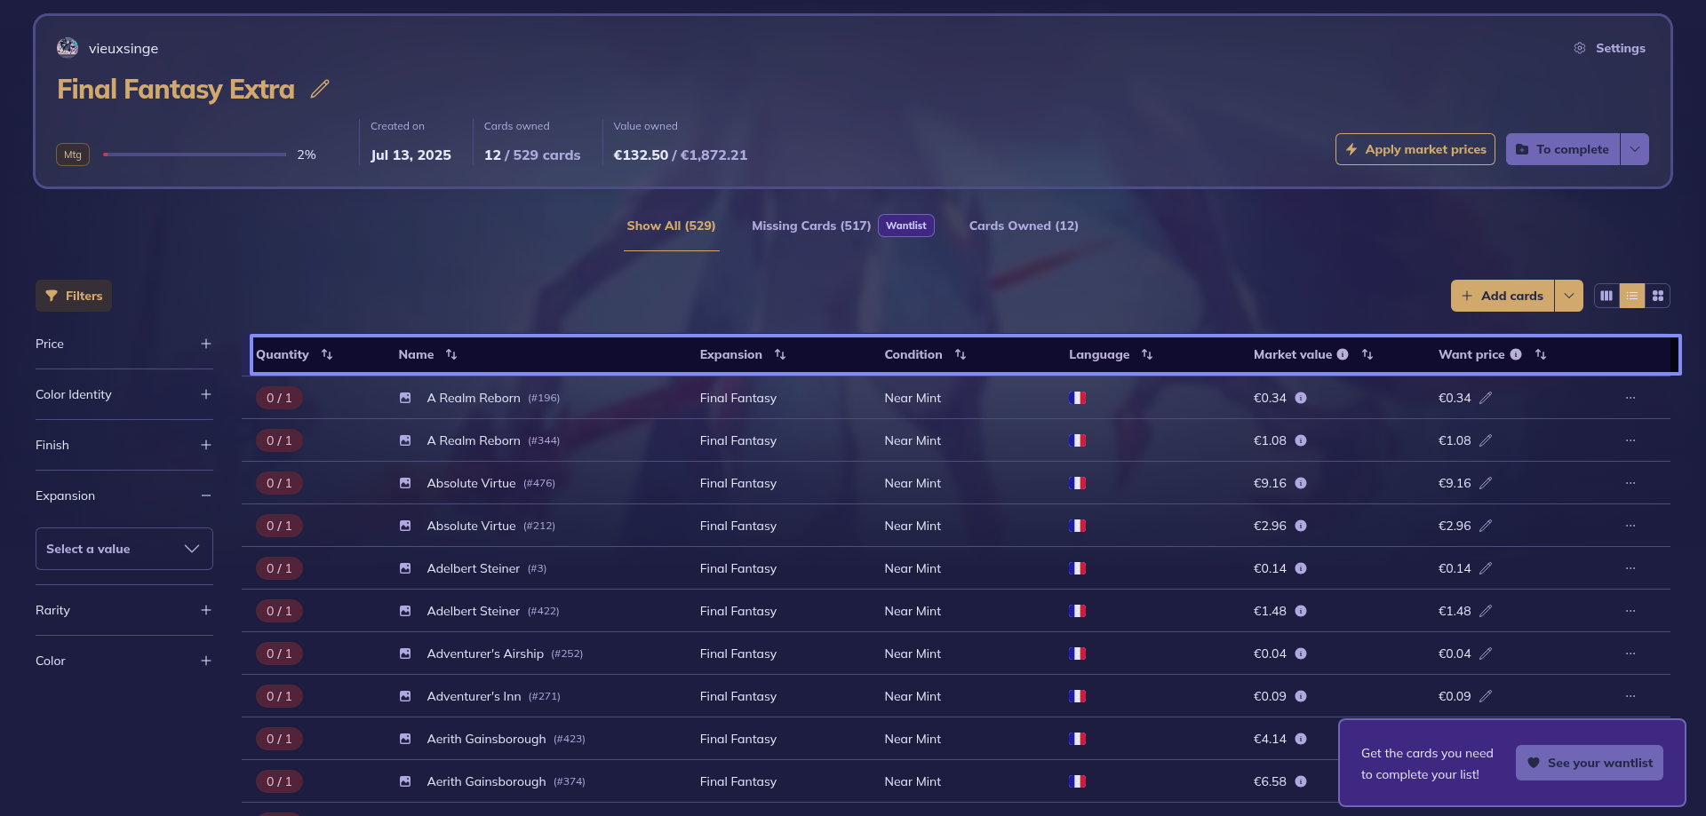Click See your wantlist button

tap(1590, 763)
